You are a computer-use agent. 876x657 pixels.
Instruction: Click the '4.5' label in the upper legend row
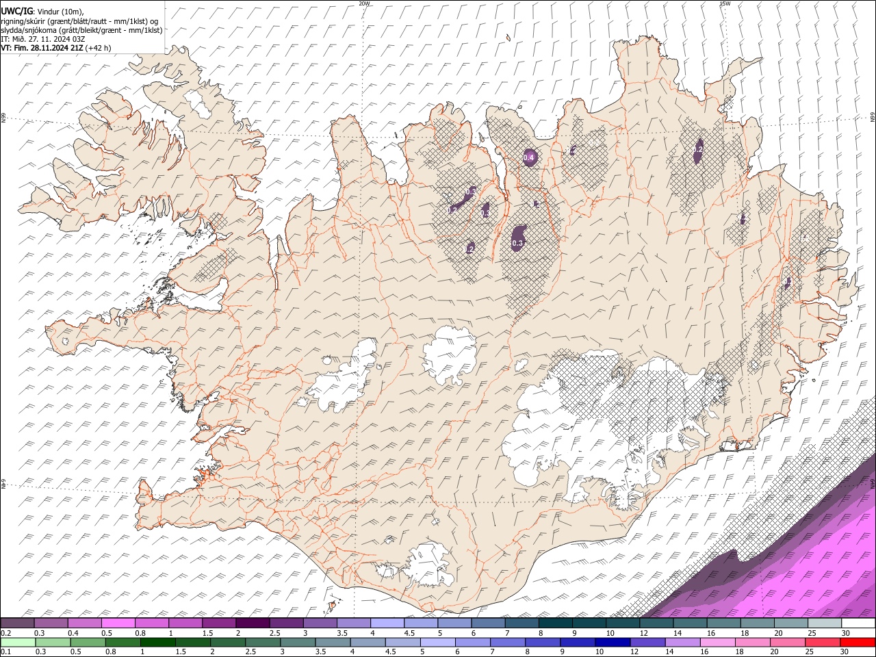click(x=410, y=633)
